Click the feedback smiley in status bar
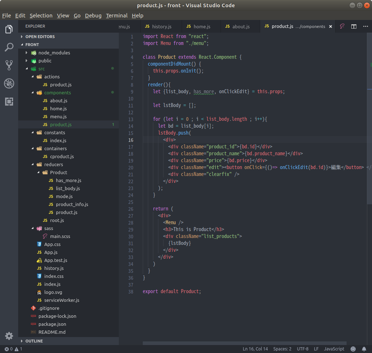The image size is (372, 353). coord(353,349)
